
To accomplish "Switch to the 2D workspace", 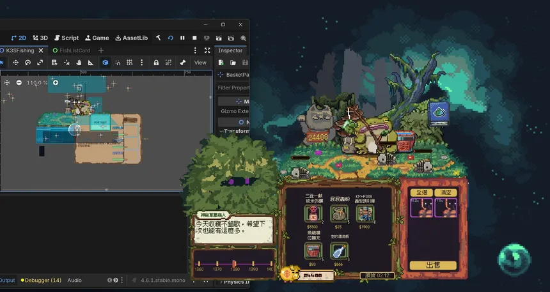I will 19,38.
